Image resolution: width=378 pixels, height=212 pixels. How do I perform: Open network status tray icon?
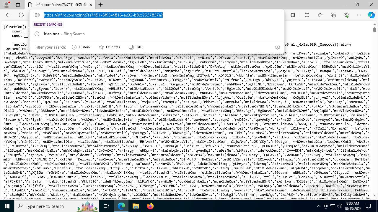point(333,206)
